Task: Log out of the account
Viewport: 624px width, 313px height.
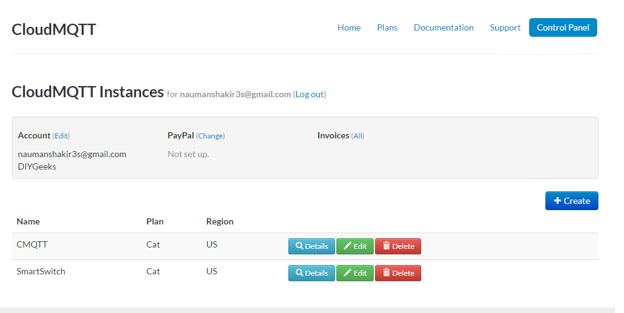Action: 310,94
